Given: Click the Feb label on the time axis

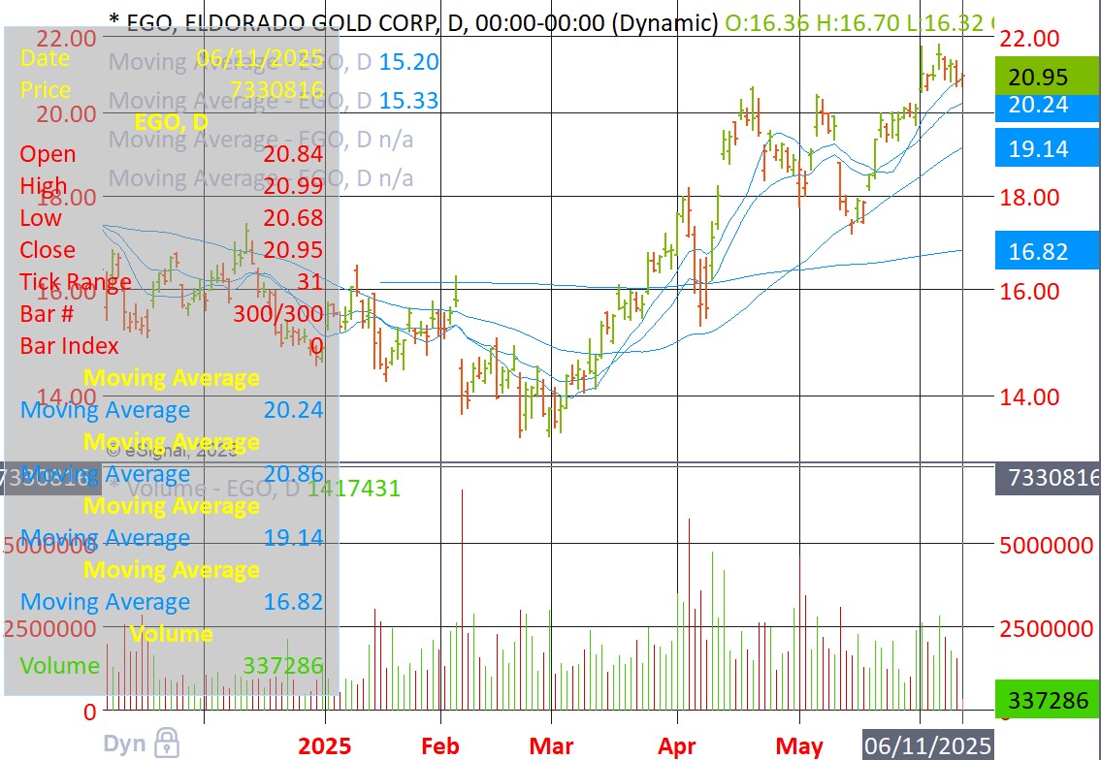Looking at the screenshot, I should 440,745.
